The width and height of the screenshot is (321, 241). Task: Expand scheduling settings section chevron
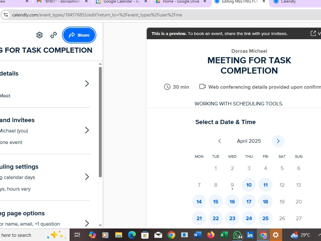pos(87,177)
